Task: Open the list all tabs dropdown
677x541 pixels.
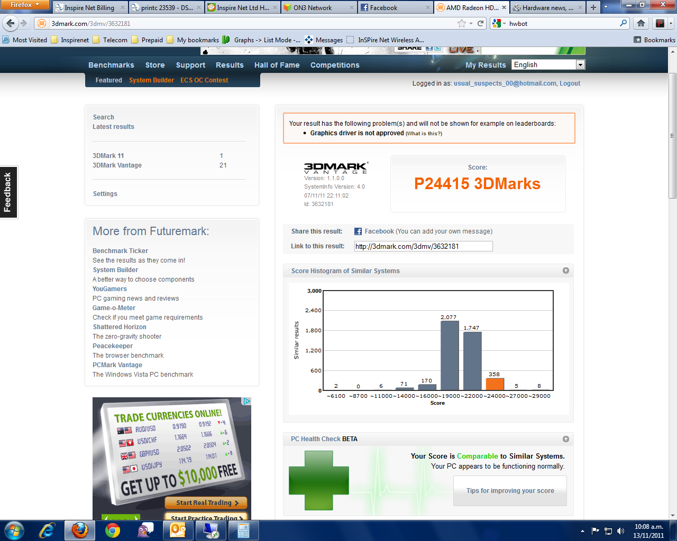Action: coord(606,7)
